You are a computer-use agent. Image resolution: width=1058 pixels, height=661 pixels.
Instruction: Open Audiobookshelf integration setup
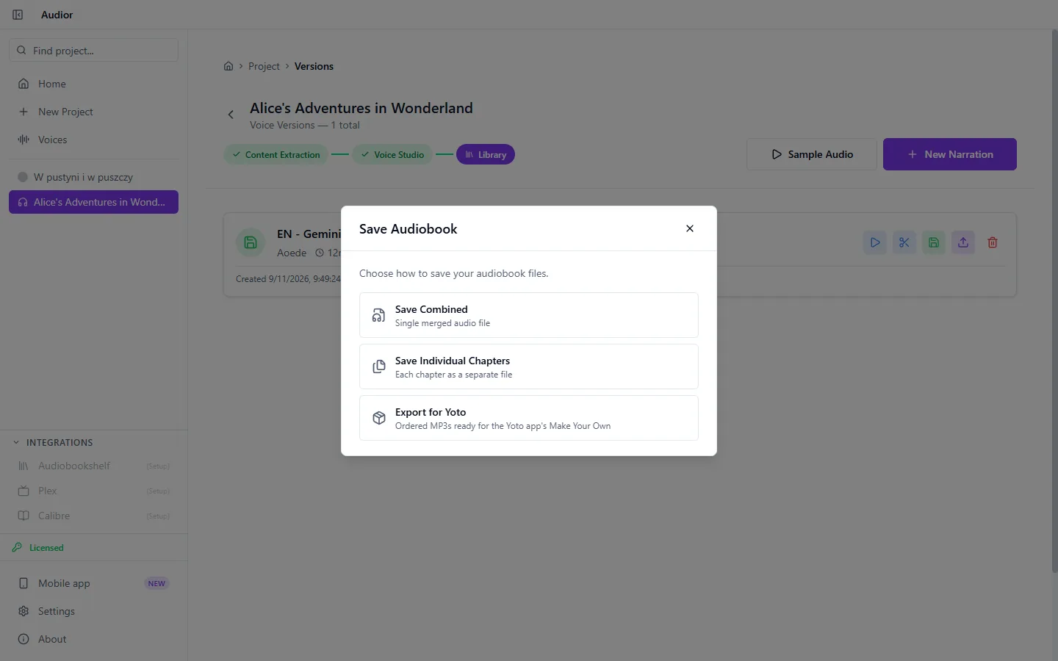click(93, 466)
